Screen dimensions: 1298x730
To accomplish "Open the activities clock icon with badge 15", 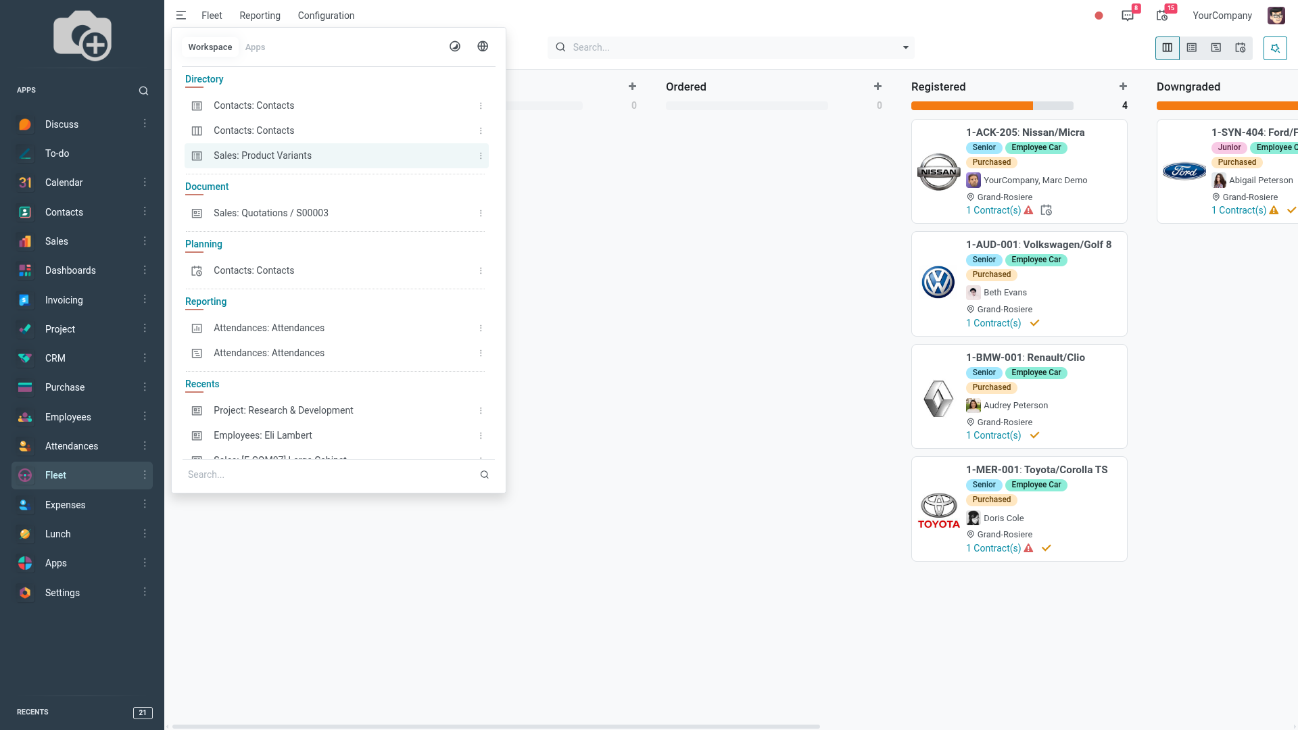I will tap(1163, 16).
